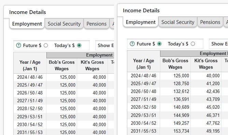Click Kit's wage value 49,195
This screenshot has width=228, height=135.
[213, 131]
